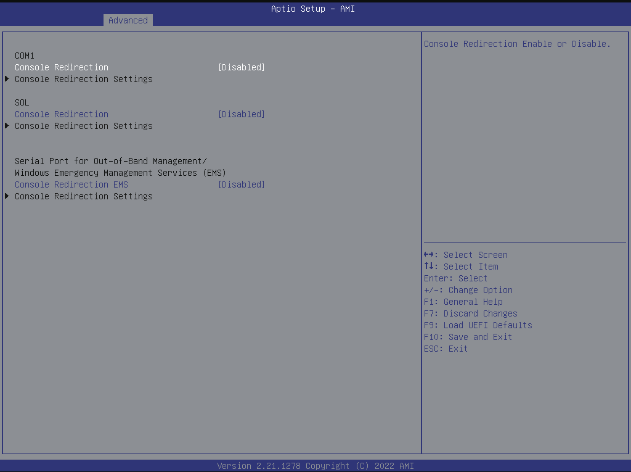Toggle the Console Redirection EMS [Disabled] value

pos(242,184)
